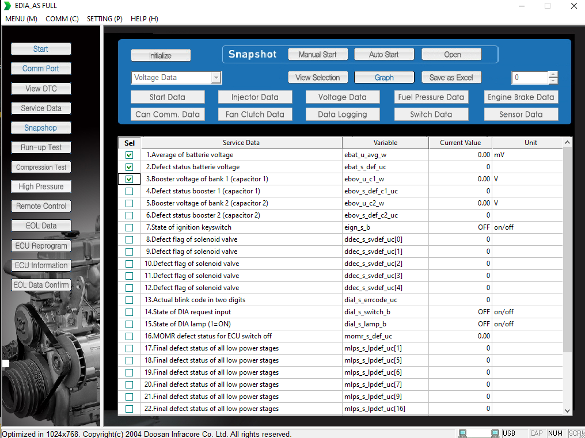Open Remote Control
The width and height of the screenshot is (585, 438).
41,206
